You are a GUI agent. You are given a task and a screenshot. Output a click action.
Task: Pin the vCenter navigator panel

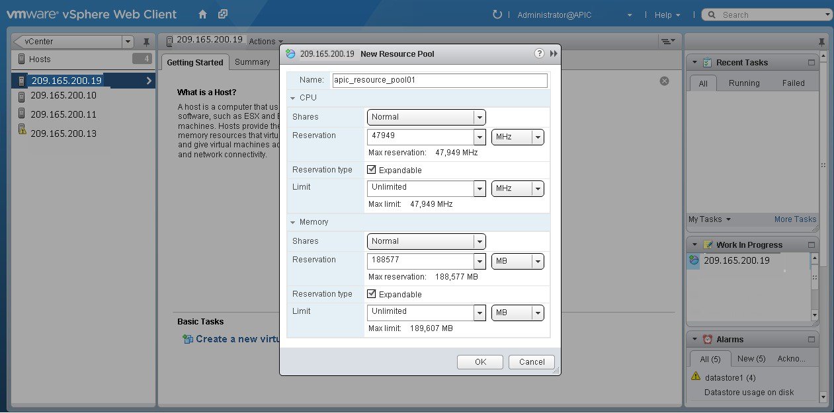click(x=146, y=42)
